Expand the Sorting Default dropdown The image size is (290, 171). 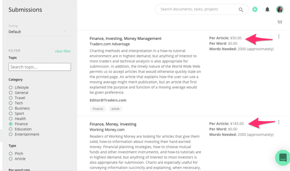click(x=37, y=31)
